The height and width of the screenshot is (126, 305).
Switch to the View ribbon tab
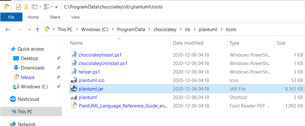click(75, 17)
